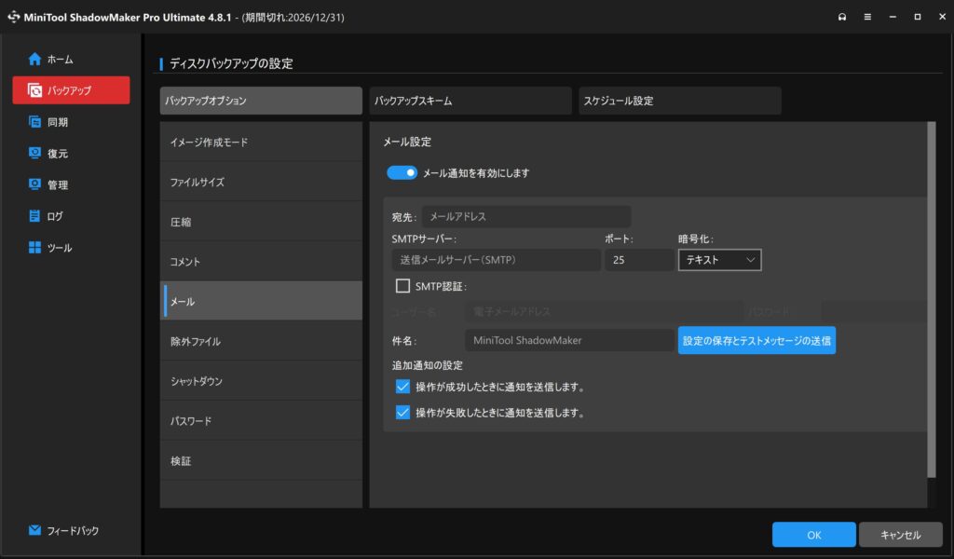
Task: Uncheck notification on failed operation
Action: coord(402,413)
